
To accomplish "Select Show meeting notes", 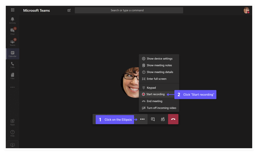I will click(x=159, y=65).
